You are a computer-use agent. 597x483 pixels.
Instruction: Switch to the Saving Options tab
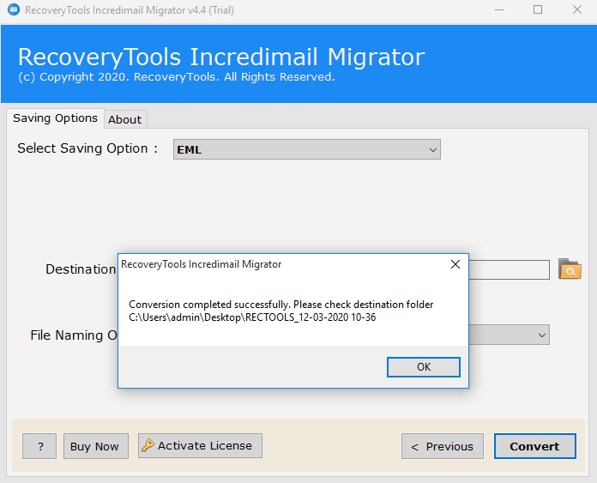(55, 118)
